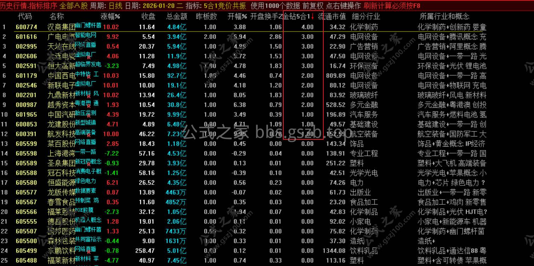Click the 历史行情.指标排序 title label
Screen dimensions: 534x266
point(29,6)
